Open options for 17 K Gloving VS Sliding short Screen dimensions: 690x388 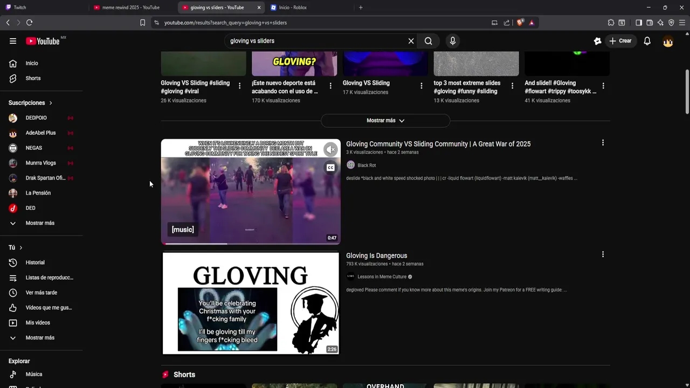pyautogui.click(x=422, y=86)
